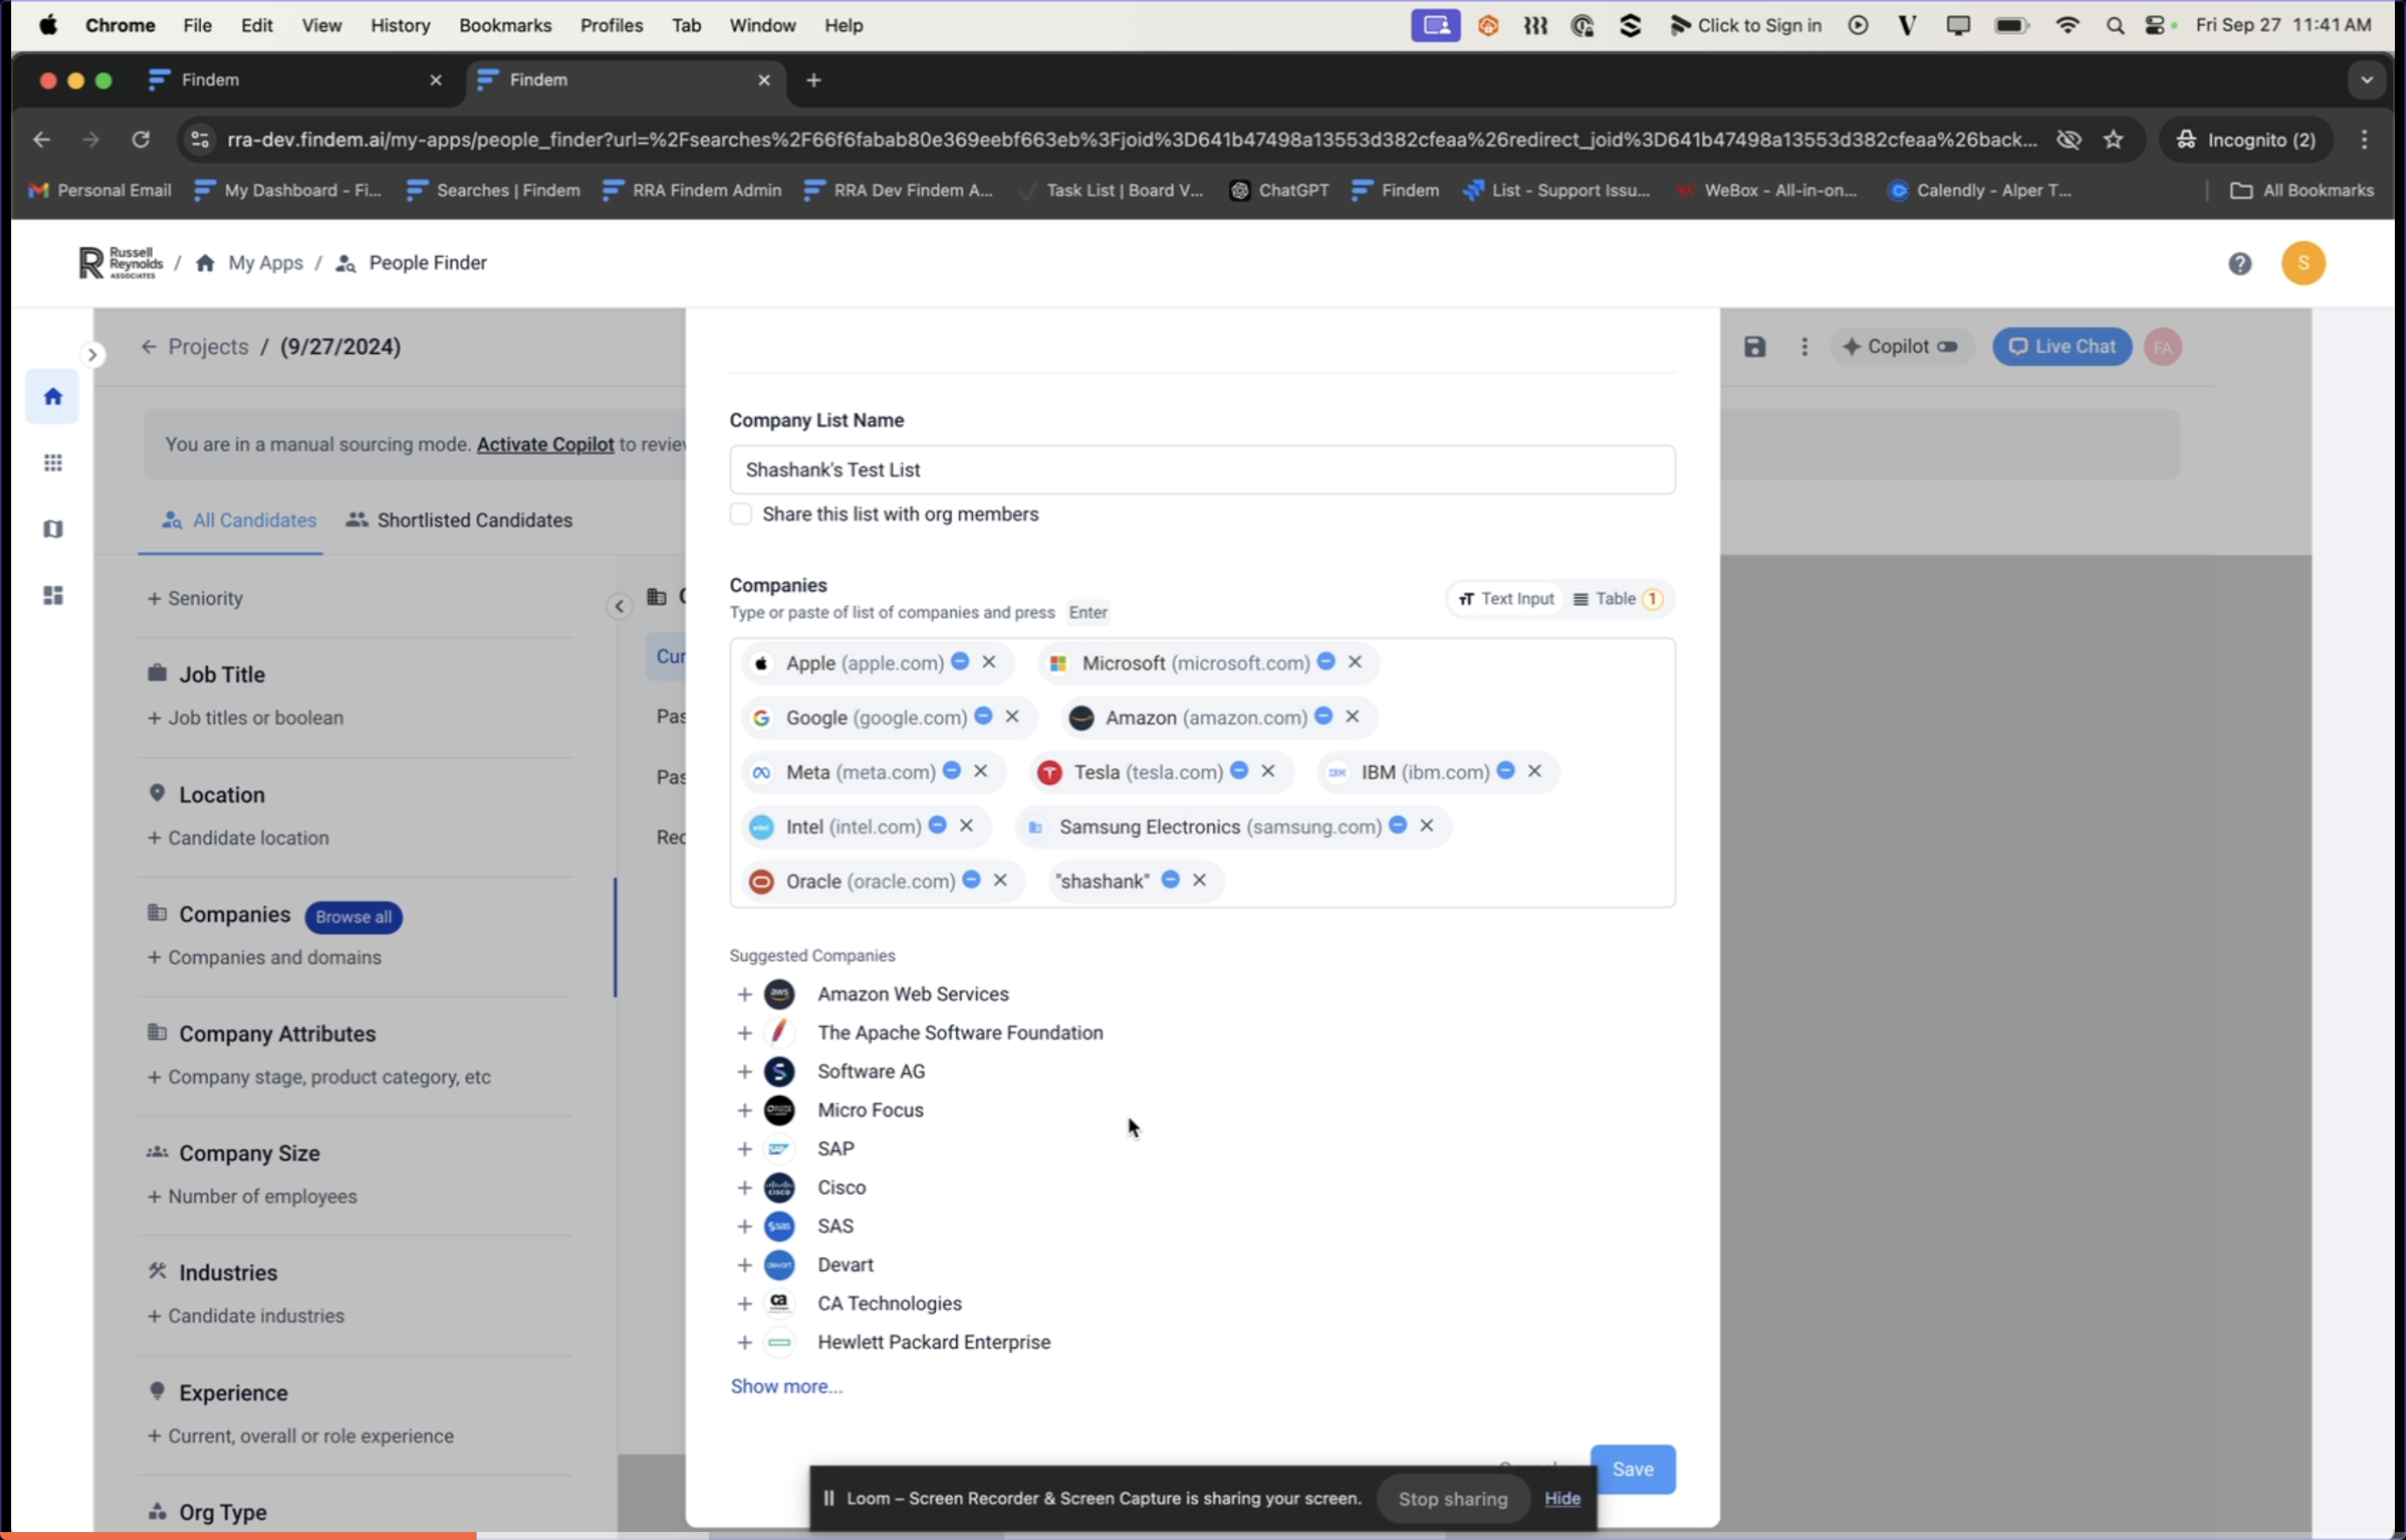The width and height of the screenshot is (2406, 1540).
Task: Open the project three-dot menu
Action: 1804,346
